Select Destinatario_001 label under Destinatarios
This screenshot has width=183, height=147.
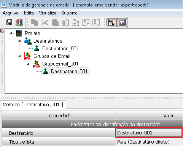click(60, 48)
